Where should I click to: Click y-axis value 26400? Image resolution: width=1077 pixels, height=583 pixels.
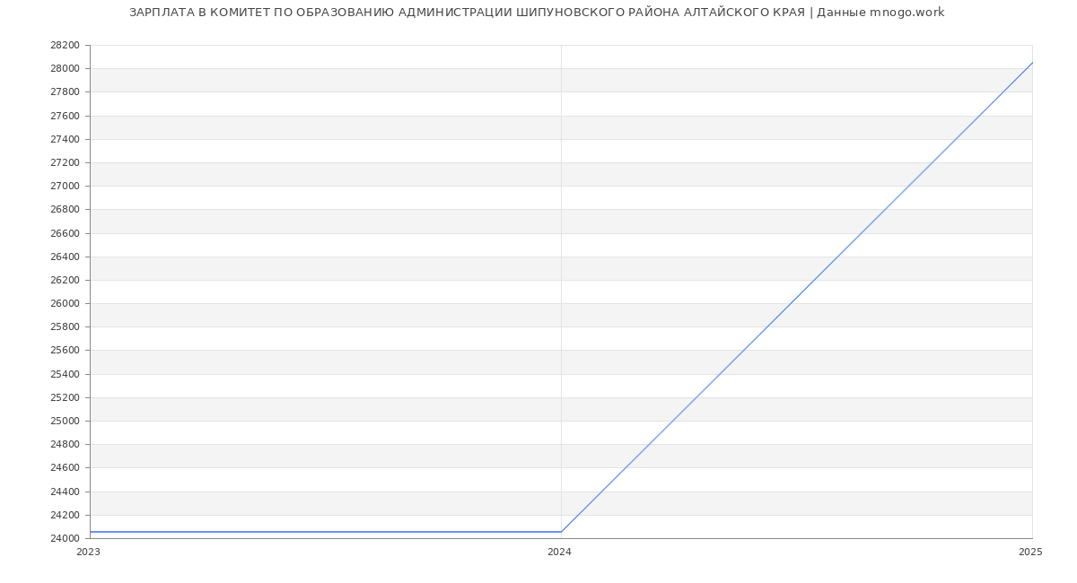pyautogui.click(x=65, y=257)
